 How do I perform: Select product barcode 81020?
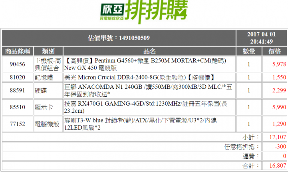[18, 77]
